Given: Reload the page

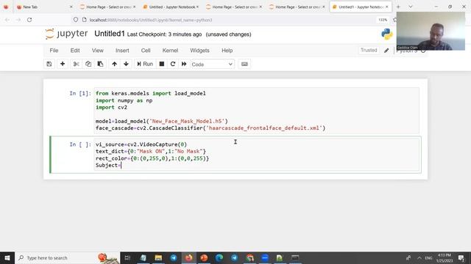Looking at the screenshot, I should click(29, 20).
